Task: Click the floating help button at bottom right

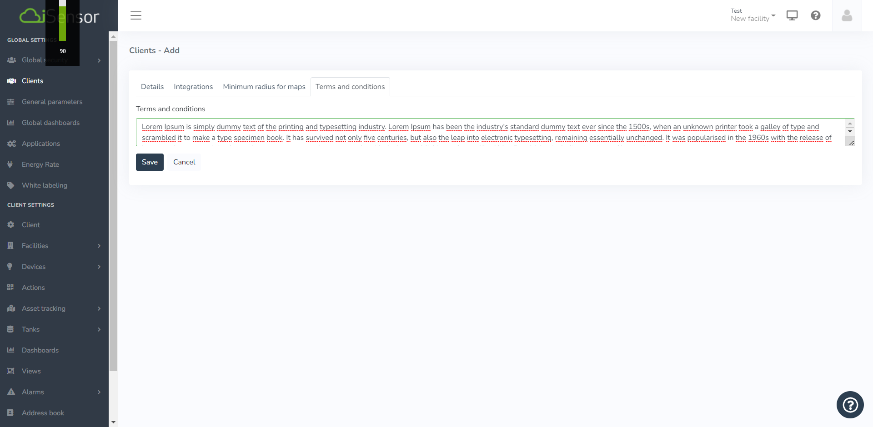Action: point(850,404)
